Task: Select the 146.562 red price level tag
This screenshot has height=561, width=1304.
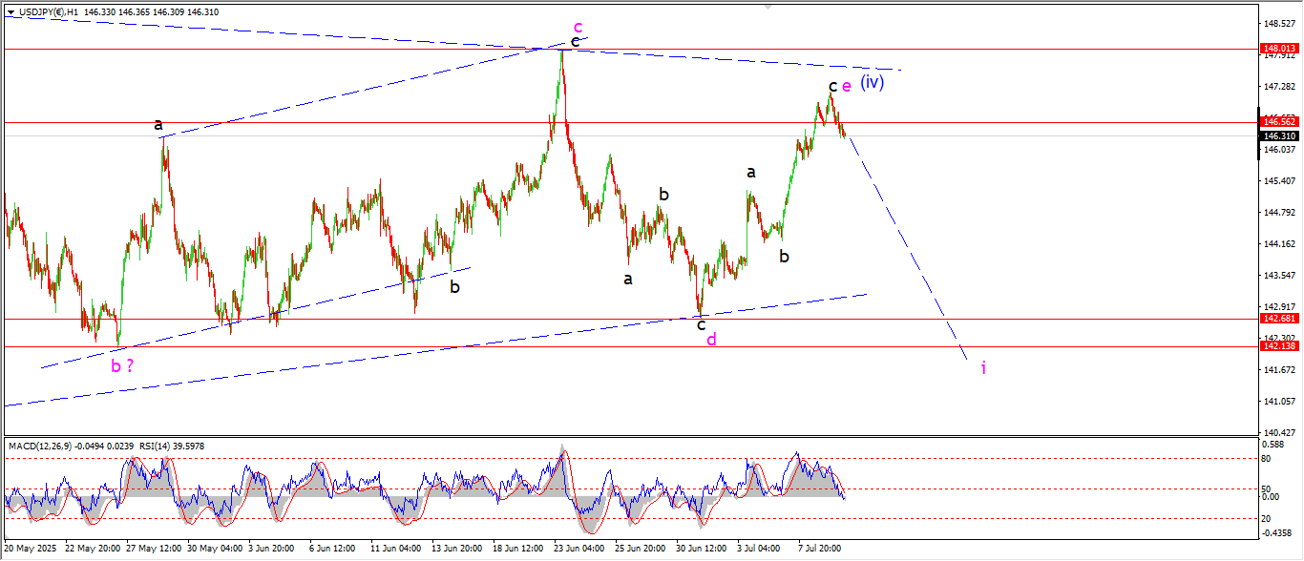Action: (x=1279, y=122)
